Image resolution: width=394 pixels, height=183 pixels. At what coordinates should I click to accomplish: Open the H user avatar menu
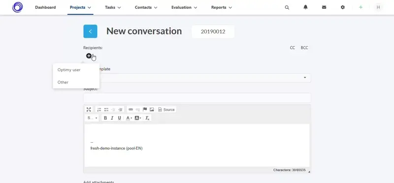(378, 7)
